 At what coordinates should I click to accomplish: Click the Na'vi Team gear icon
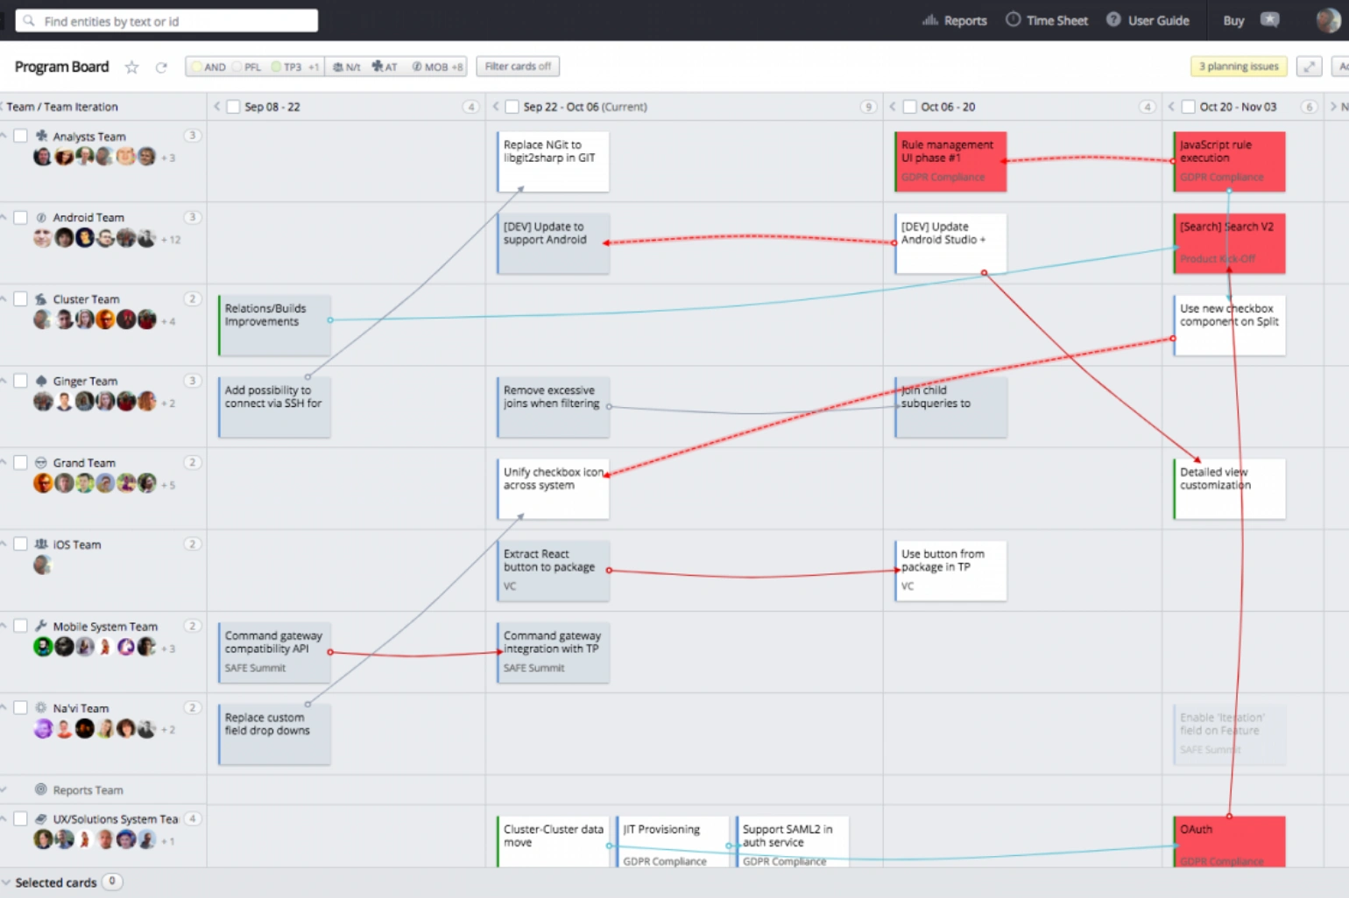pos(41,707)
